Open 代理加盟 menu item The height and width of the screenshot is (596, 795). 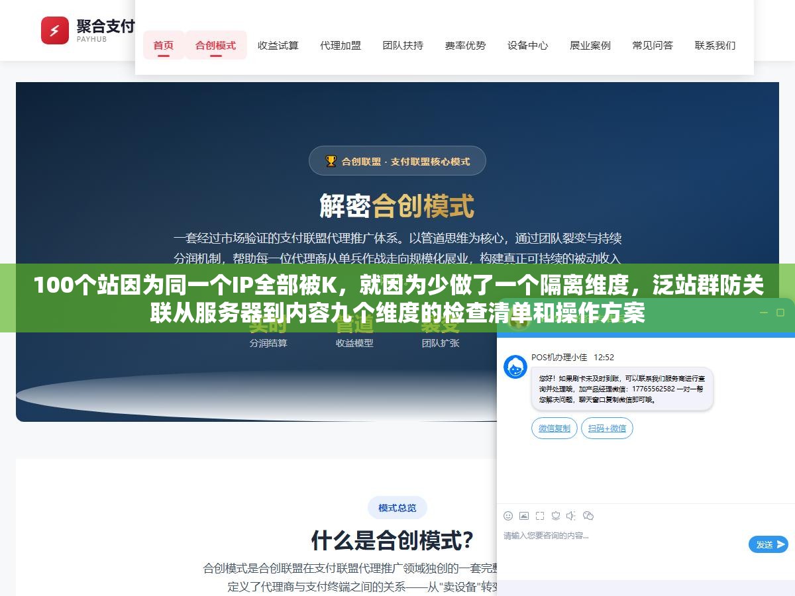click(341, 45)
